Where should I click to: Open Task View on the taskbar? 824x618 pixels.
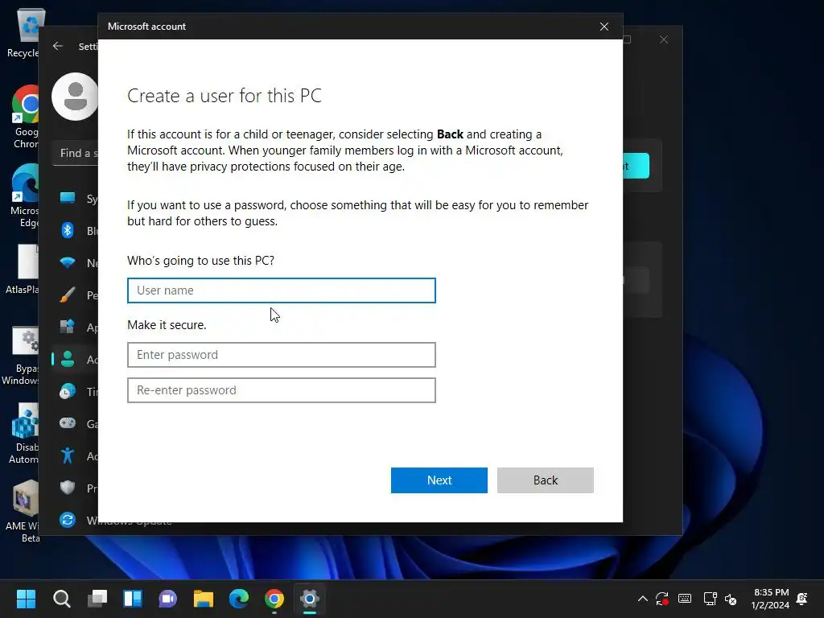point(97,599)
